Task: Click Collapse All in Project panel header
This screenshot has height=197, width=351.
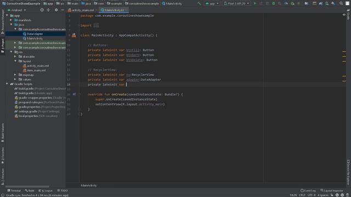Action: pyautogui.click(x=48, y=10)
